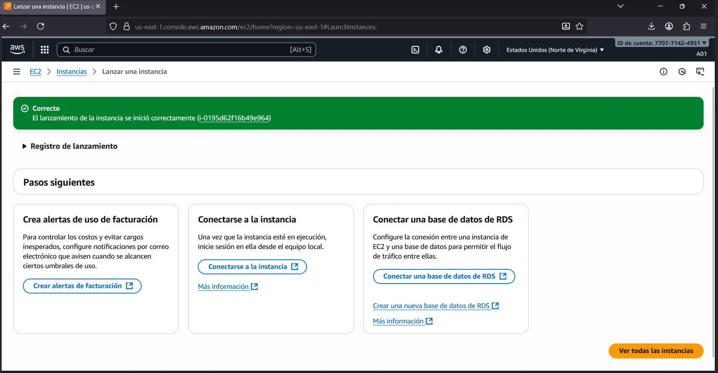
Task: Reload the browser page
Action: click(40, 27)
